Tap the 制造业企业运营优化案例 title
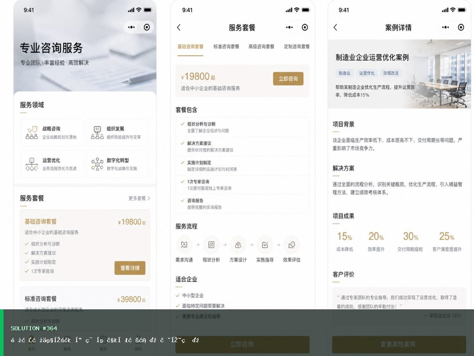The height and width of the screenshot is (356, 474). coord(372,57)
